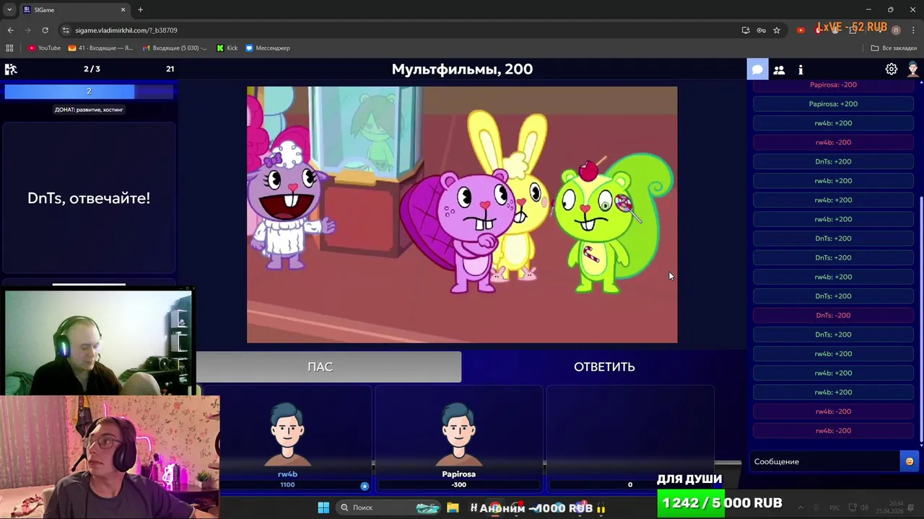Expand the tab search dropdown
The image size is (924, 519).
click(9, 10)
